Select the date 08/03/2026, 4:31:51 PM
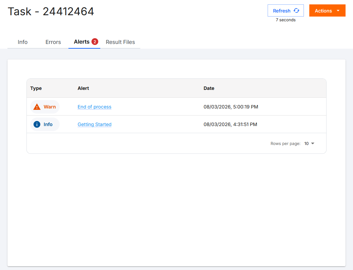Viewport: 353px width, 270px height. [230, 124]
